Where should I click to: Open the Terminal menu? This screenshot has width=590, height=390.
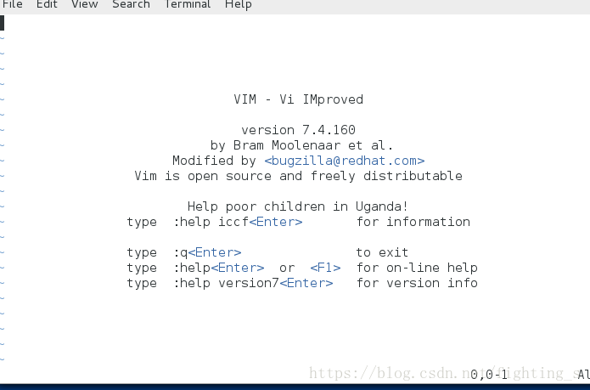pos(188,4)
